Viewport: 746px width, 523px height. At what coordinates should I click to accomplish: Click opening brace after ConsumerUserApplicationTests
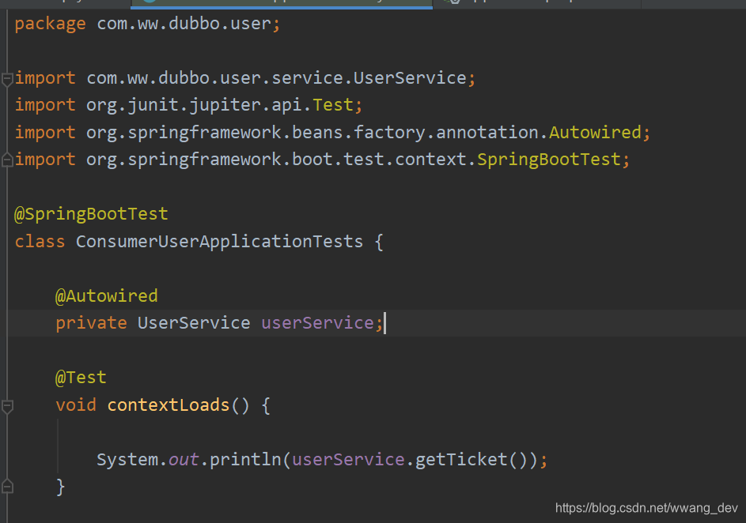click(379, 243)
